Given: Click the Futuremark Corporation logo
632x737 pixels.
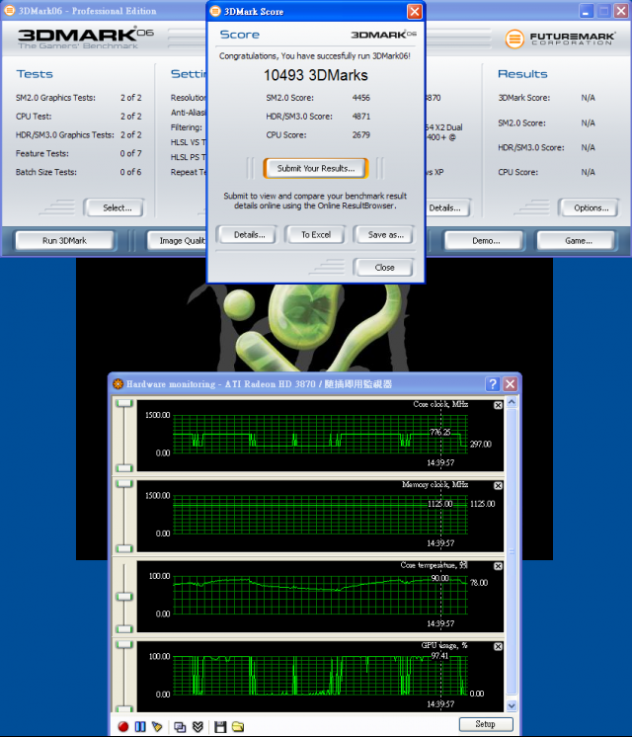Looking at the screenshot, I should point(560,39).
